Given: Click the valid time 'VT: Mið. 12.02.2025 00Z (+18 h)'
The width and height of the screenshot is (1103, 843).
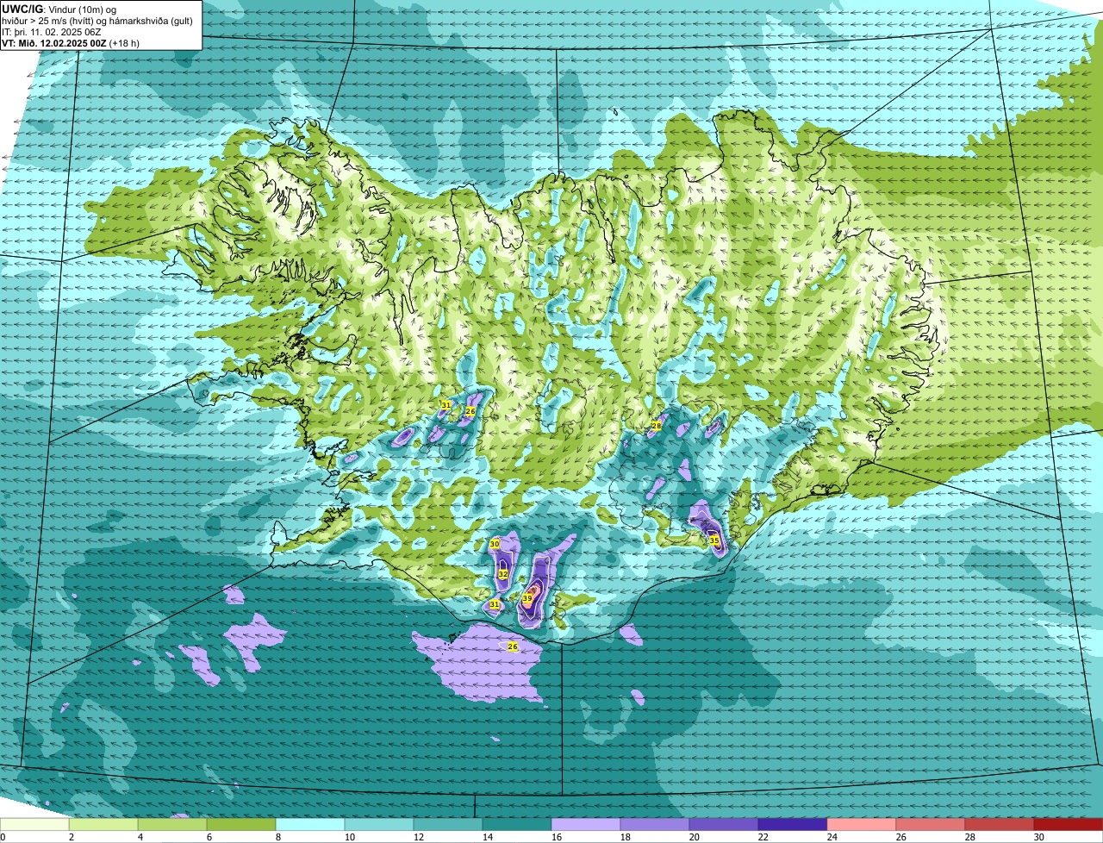Looking at the screenshot, I should (71, 42).
